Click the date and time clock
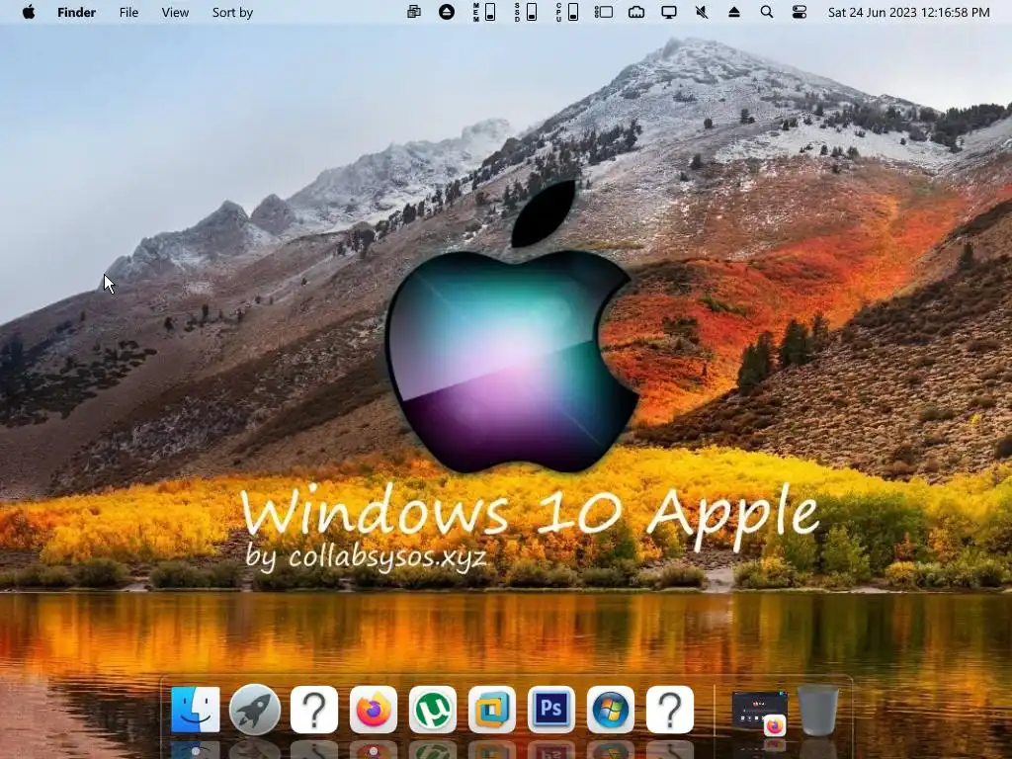Screen dimensions: 1012x759 (x=909, y=12)
